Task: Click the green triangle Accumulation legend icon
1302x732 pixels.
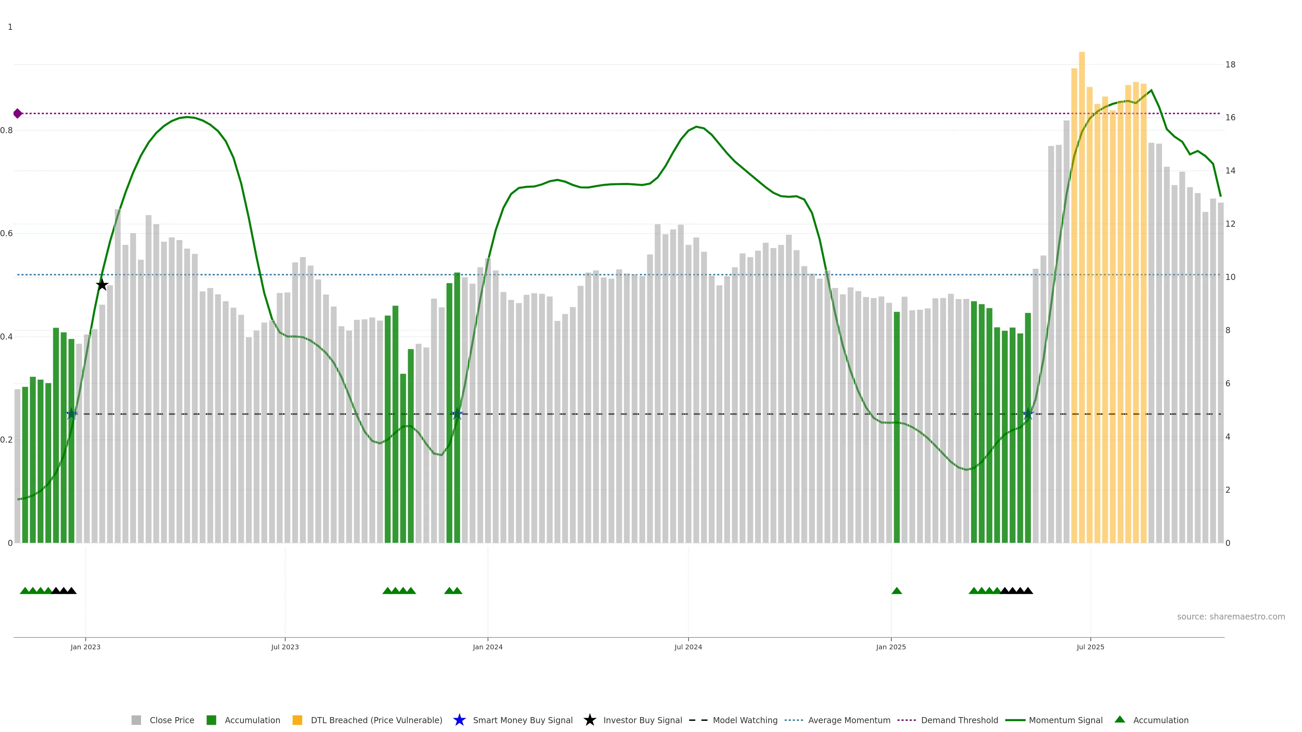Action: coord(1120,719)
